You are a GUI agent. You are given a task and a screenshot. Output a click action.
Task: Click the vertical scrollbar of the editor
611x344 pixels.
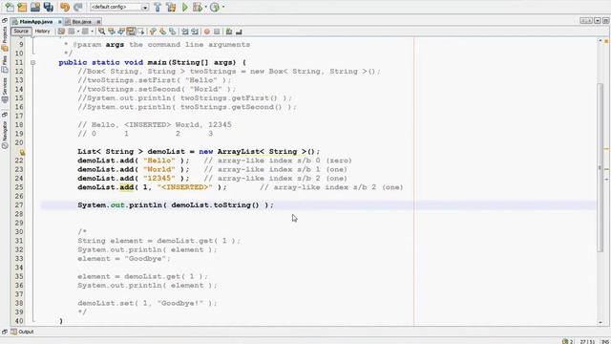[600, 168]
